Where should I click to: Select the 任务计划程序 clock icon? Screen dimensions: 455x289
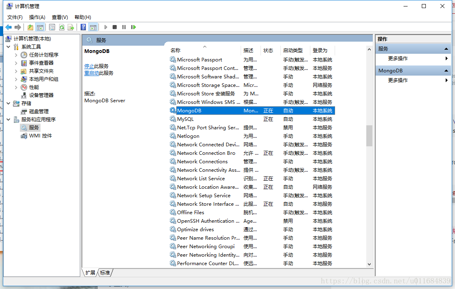24,55
